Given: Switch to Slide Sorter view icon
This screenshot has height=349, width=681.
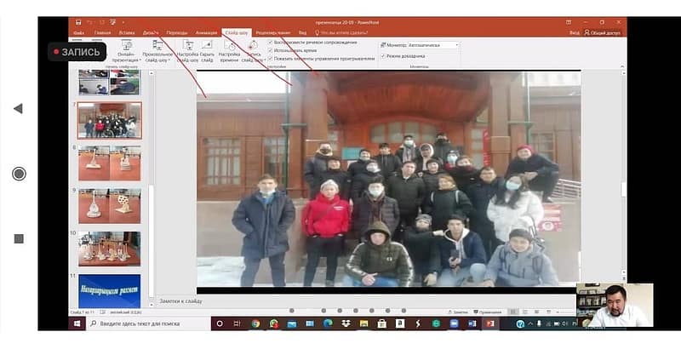Looking at the screenshot, I should 525,312.
